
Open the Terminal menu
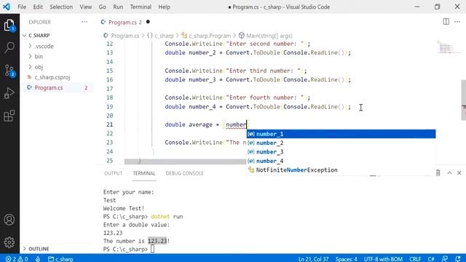(141, 7)
